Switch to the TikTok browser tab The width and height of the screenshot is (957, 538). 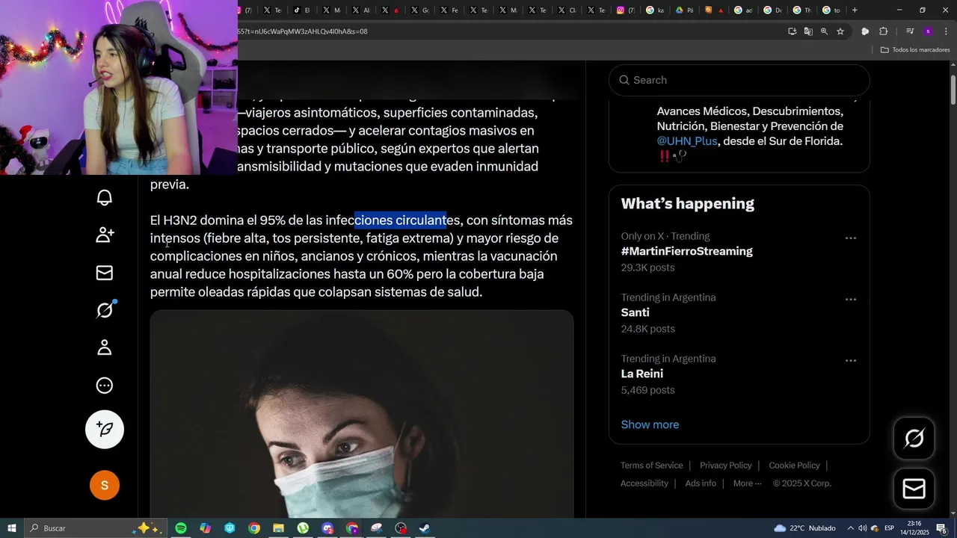pos(302,10)
